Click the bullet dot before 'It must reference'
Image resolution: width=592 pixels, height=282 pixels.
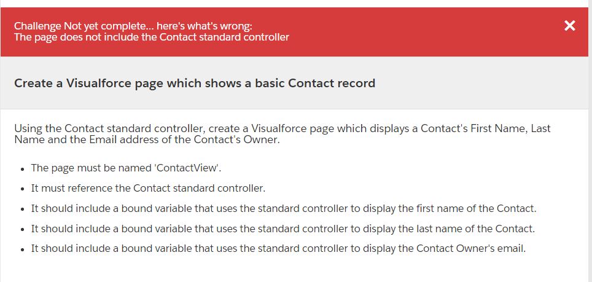pyautogui.click(x=23, y=189)
